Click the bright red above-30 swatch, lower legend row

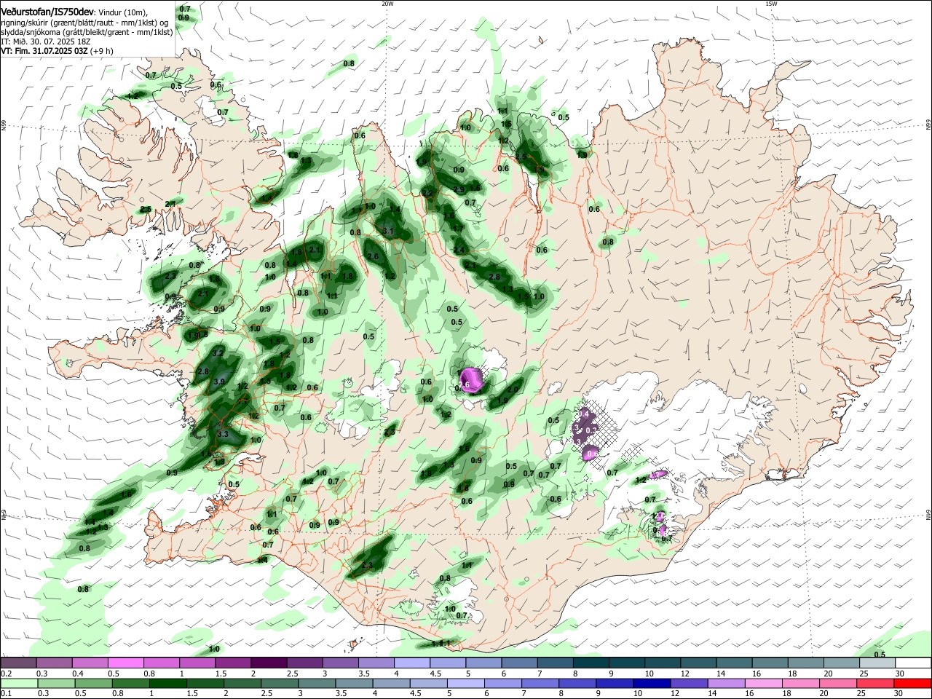[x=913, y=684]
